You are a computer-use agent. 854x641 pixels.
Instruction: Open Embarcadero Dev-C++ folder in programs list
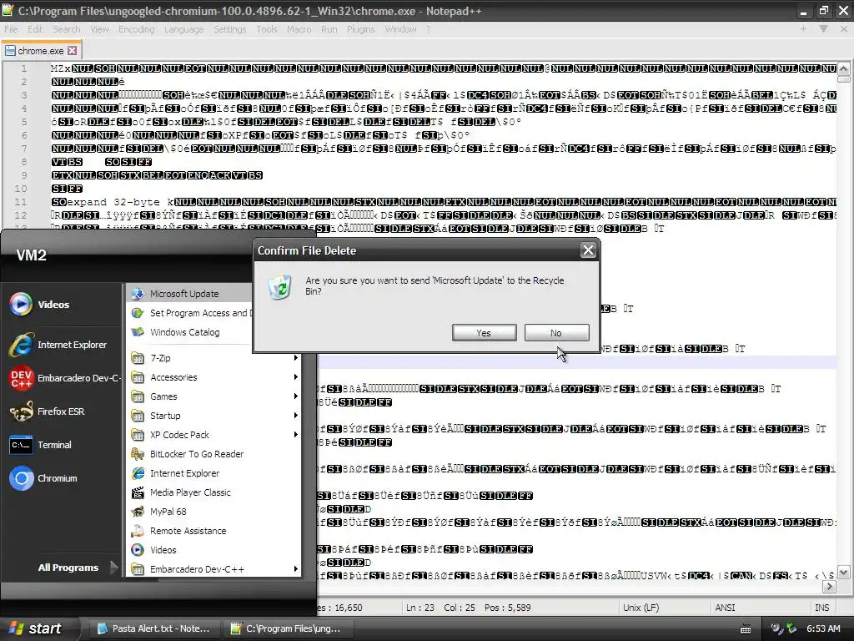(x=215, y=569)
